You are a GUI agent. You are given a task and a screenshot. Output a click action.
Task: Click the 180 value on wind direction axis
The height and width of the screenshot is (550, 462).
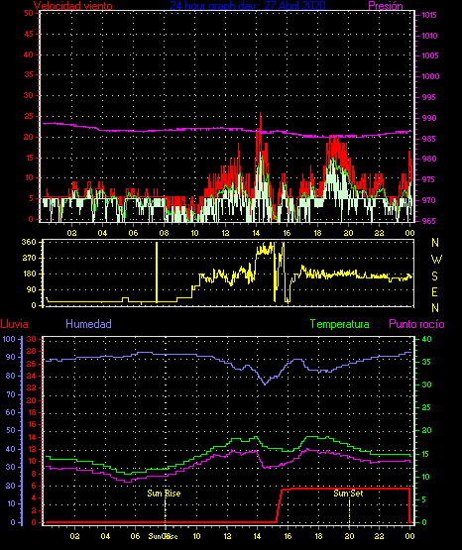coord(29,274)
